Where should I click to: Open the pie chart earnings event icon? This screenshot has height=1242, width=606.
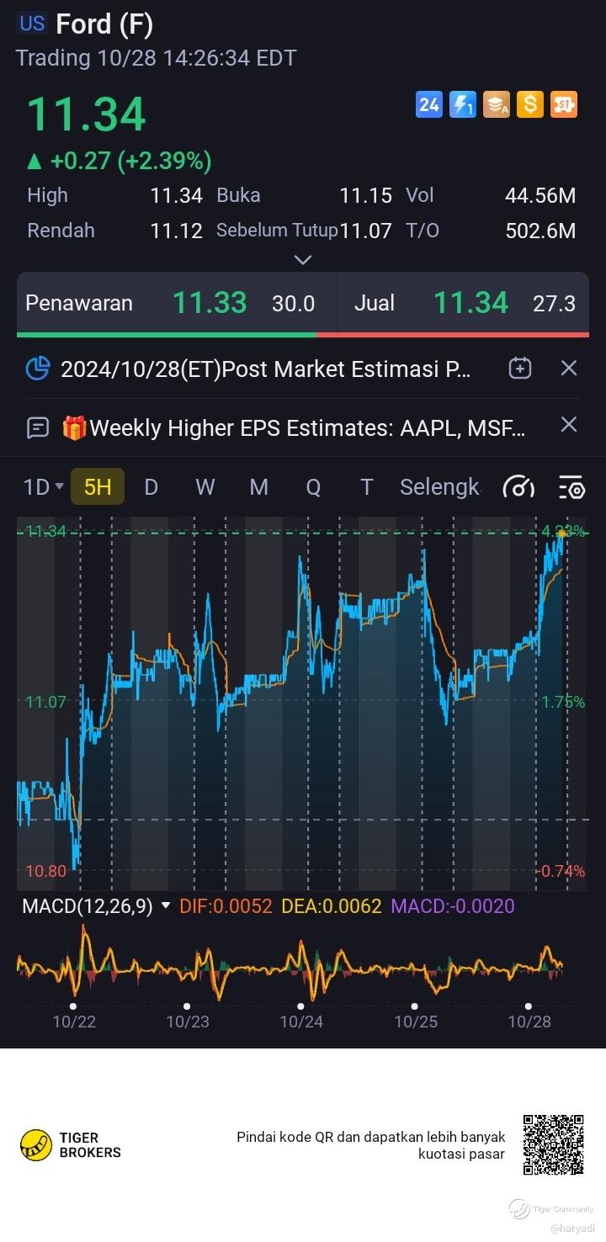tap(38, 369)
